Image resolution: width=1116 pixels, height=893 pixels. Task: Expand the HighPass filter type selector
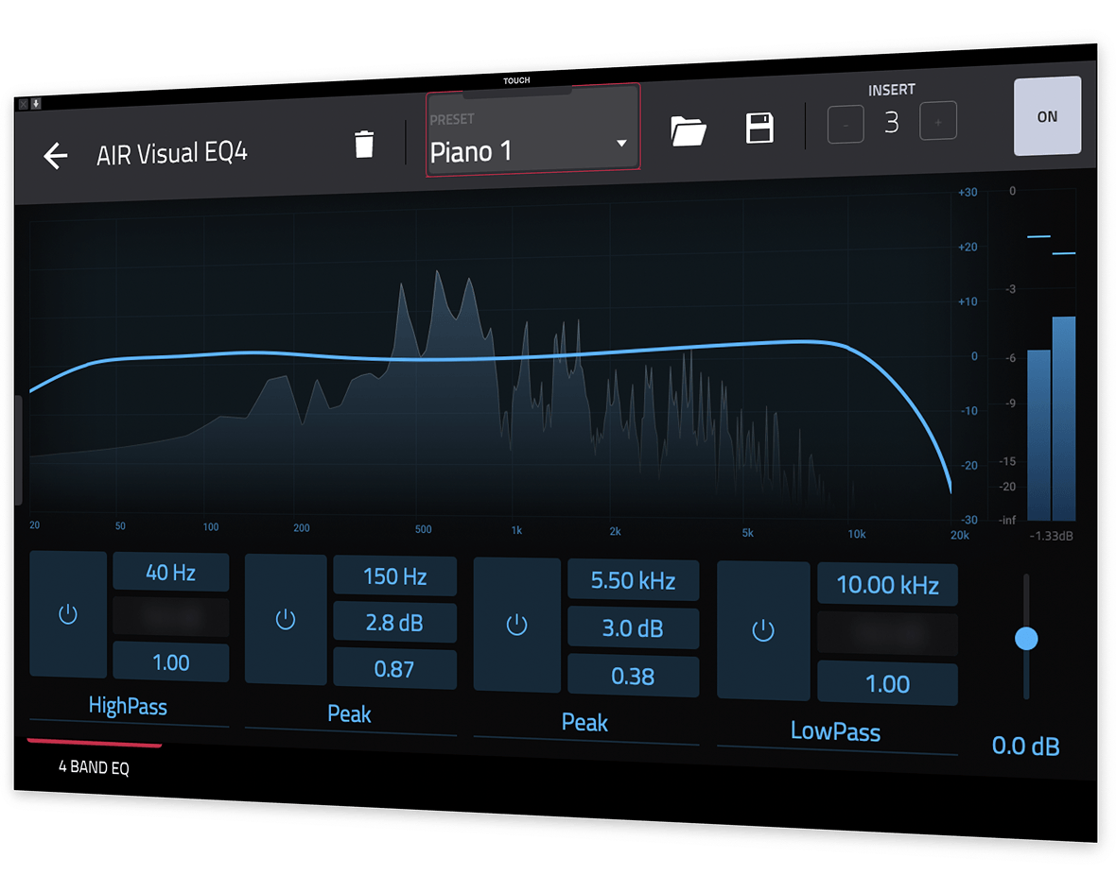pos(128,706)
